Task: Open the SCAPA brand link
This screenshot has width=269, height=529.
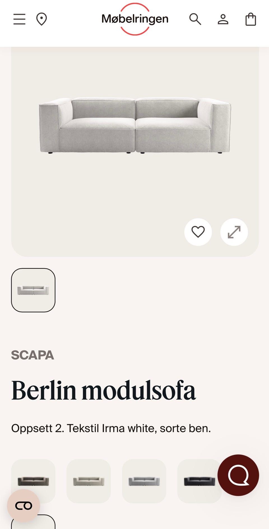Action: 33,355
